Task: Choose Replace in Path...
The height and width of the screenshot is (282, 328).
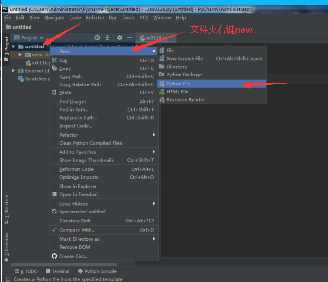Action: [x=104, y=118]
